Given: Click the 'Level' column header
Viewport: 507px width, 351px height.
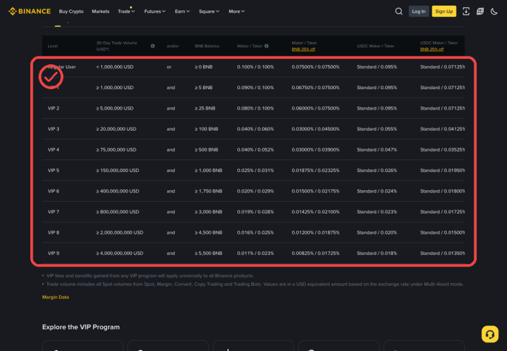Looking at the screenshot, I should (52, 46).
